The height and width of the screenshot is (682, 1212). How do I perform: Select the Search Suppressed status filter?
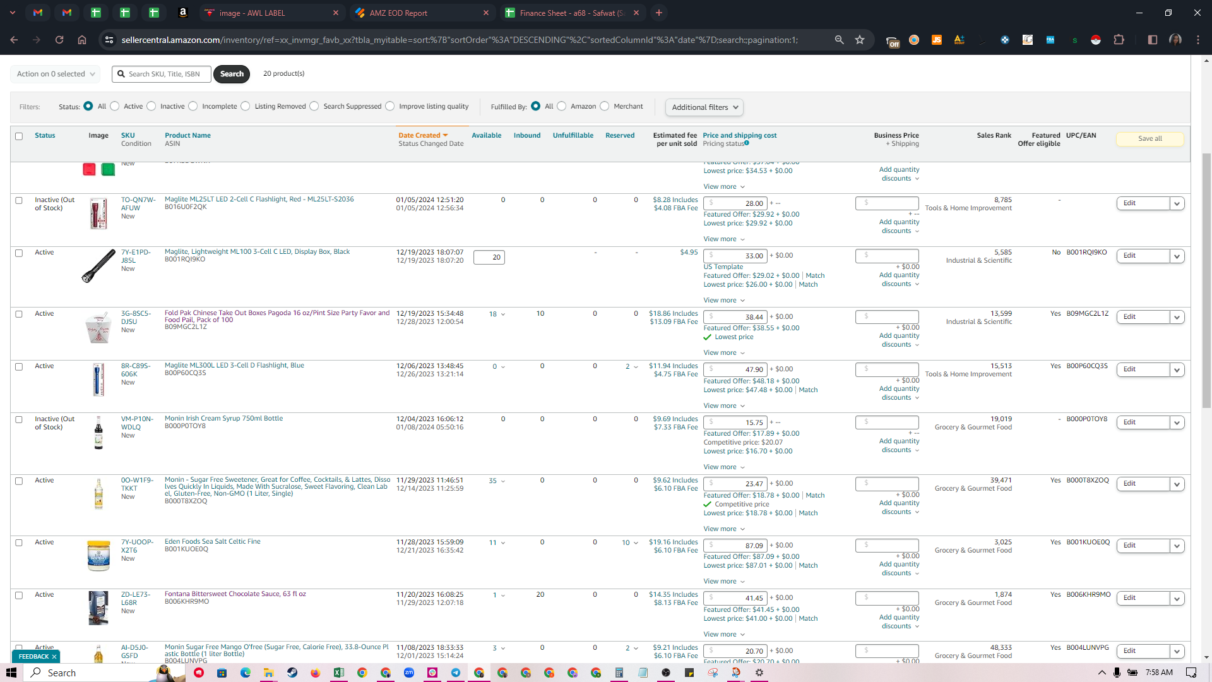pyautogui.click(x=314, y=106)
